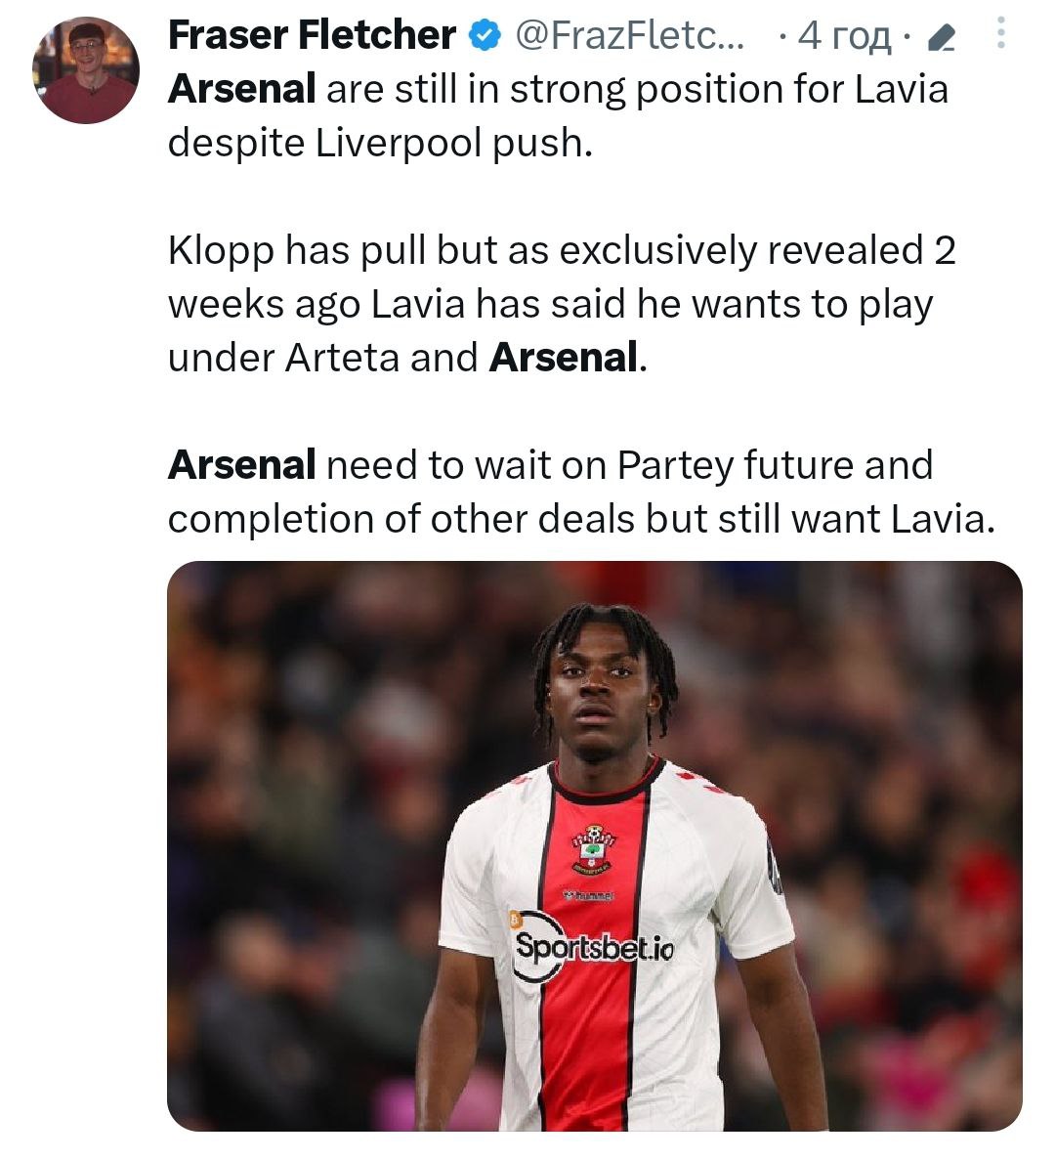Open the three-dot more options menu

(1000, 35)
